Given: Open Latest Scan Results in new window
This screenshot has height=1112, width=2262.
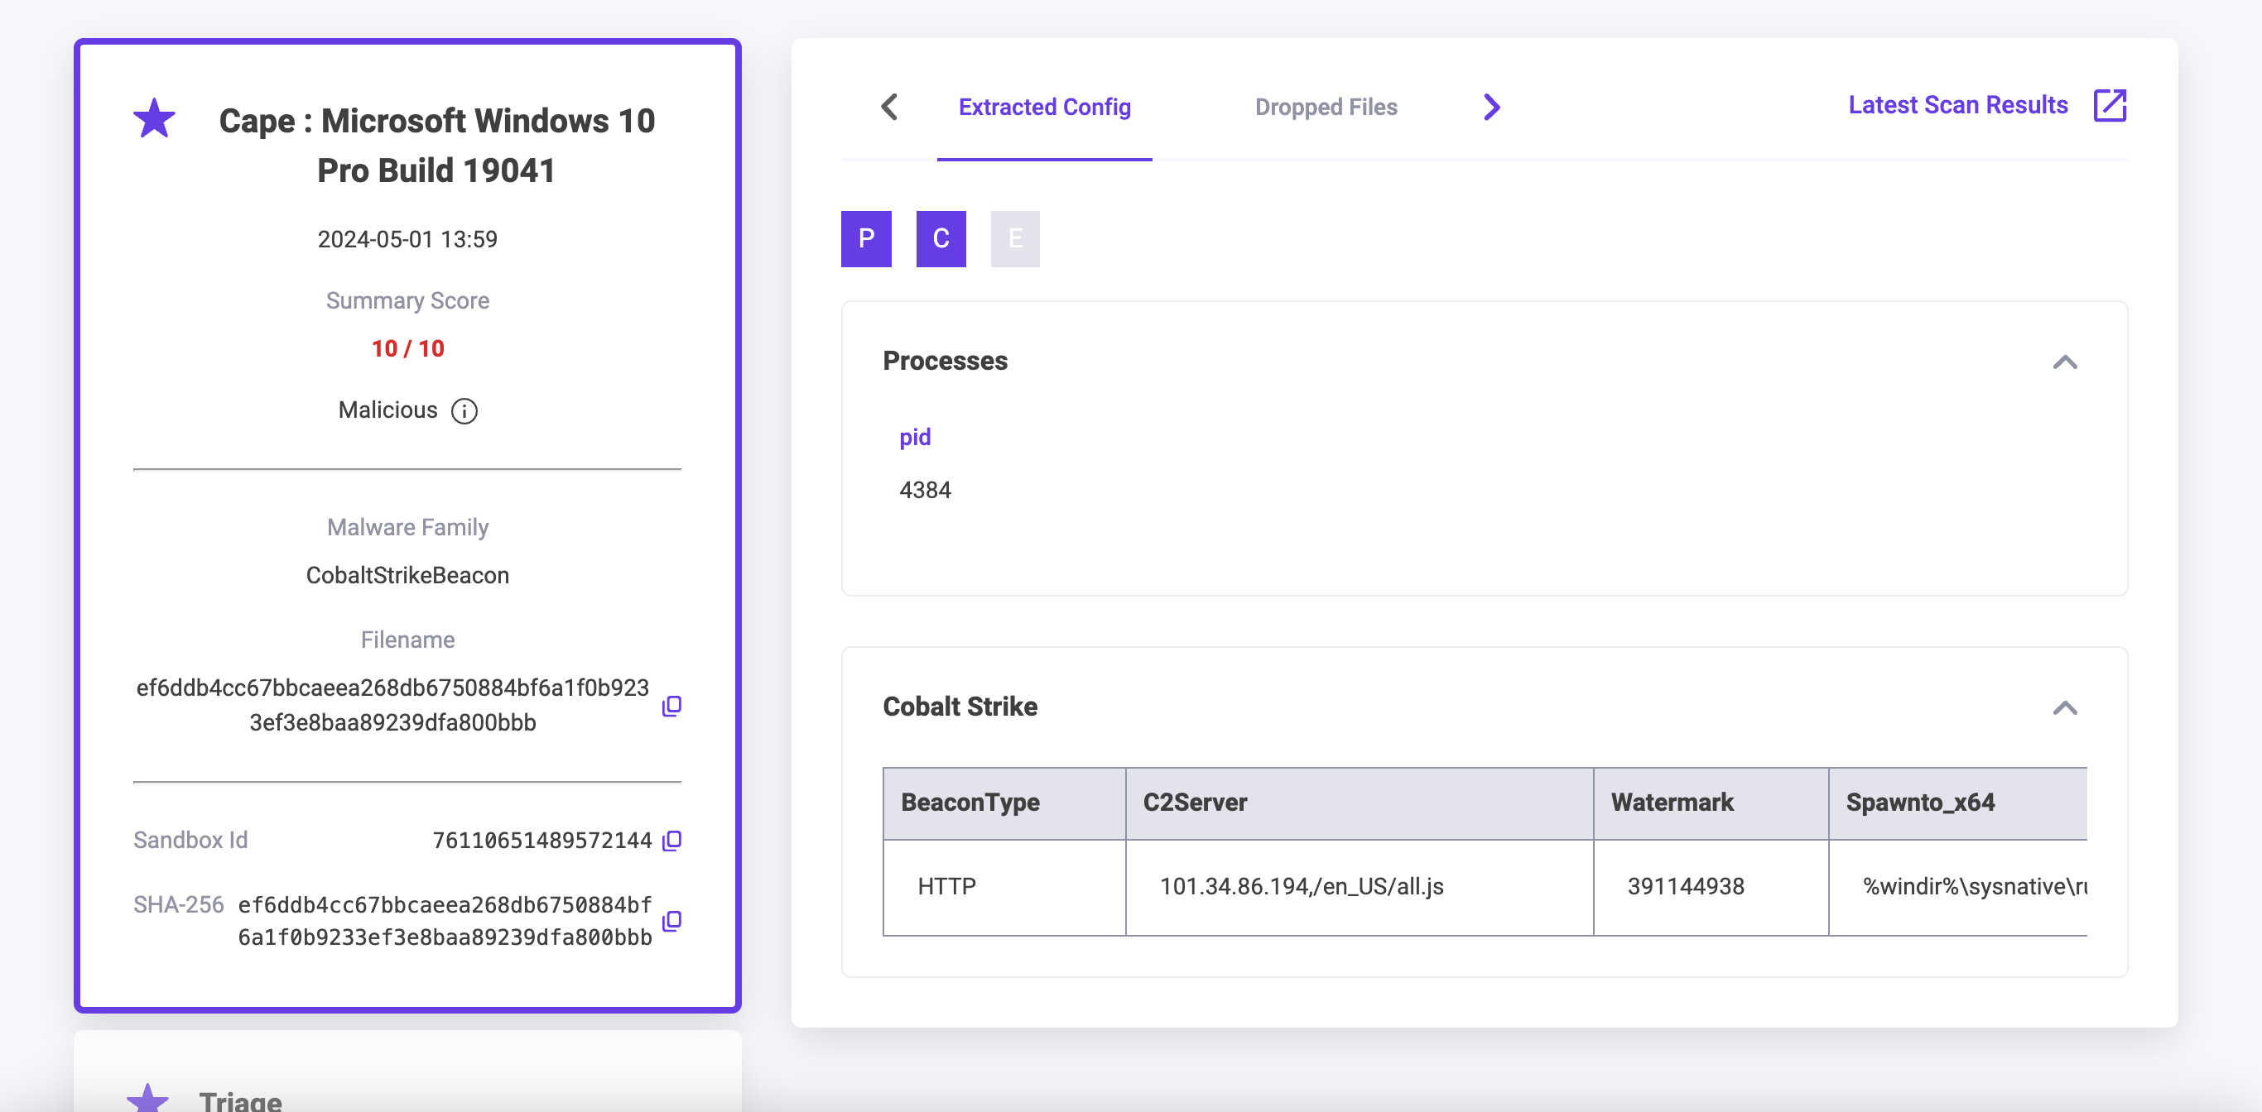Looking at the screenshot, I should 2111,104.
